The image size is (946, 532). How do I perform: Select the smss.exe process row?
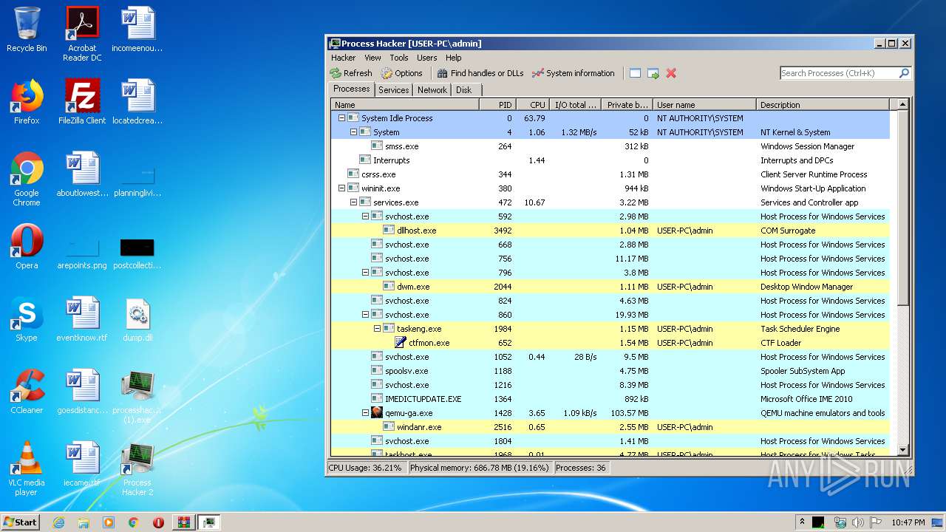click(x=610, y=146)
